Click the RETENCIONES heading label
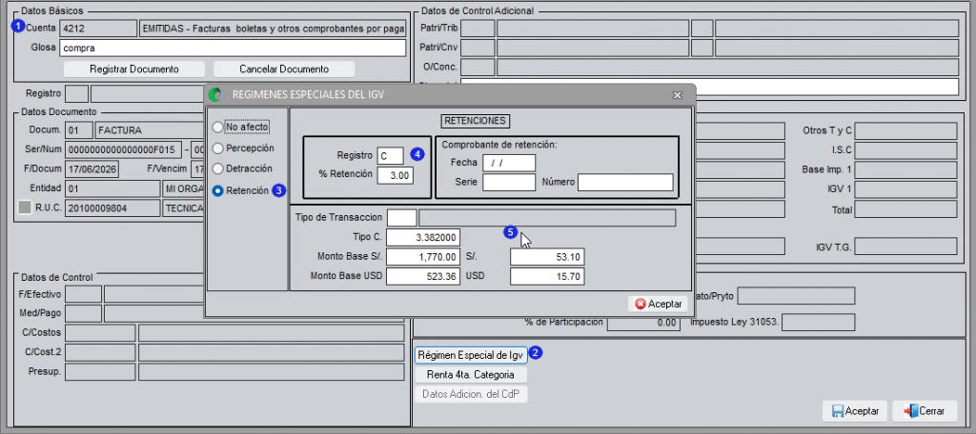 click(476, 121)
